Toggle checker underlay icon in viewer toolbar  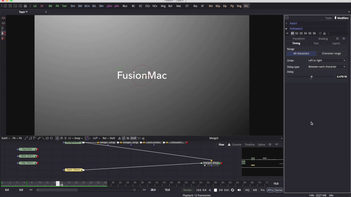coord(128,138)
